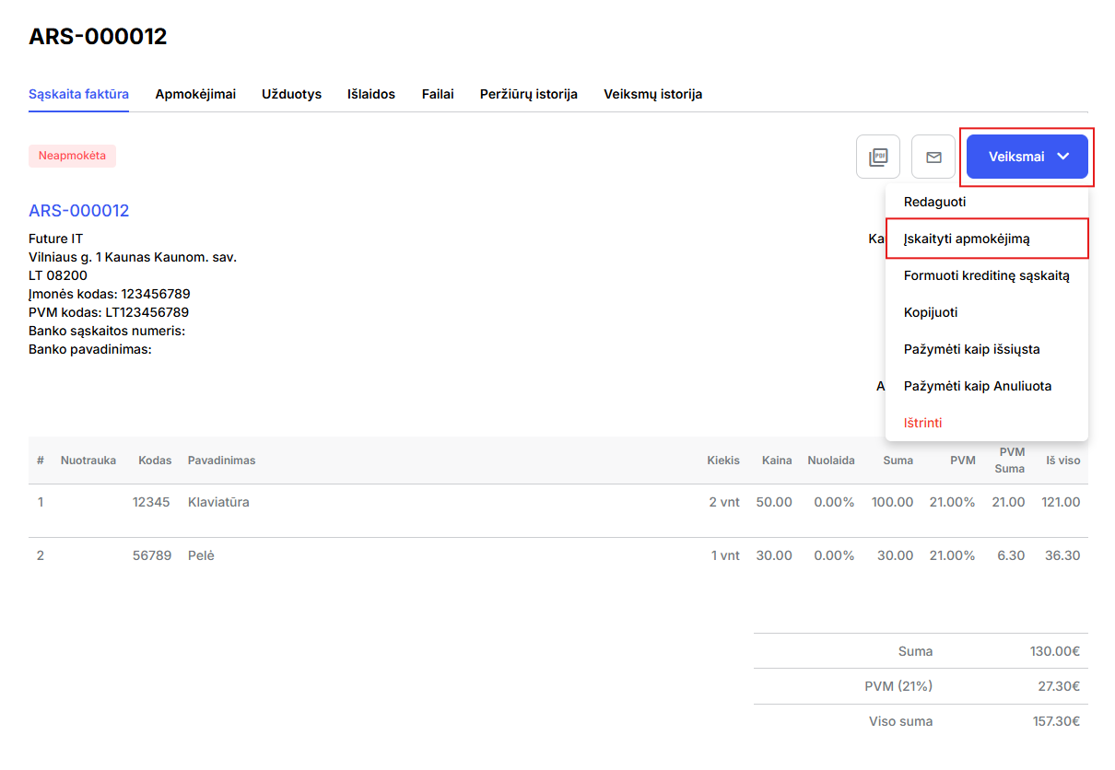Click the 157.30€ Viso suma value

[x=1056, y=721]
